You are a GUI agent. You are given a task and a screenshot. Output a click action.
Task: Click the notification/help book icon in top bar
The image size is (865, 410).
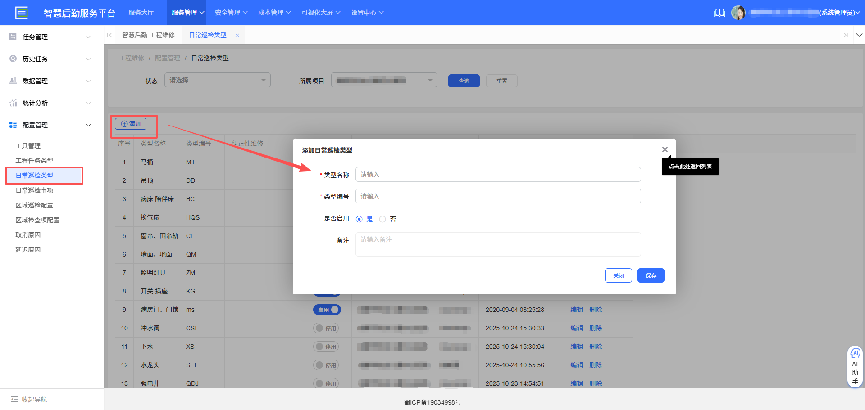click(719, 13)
